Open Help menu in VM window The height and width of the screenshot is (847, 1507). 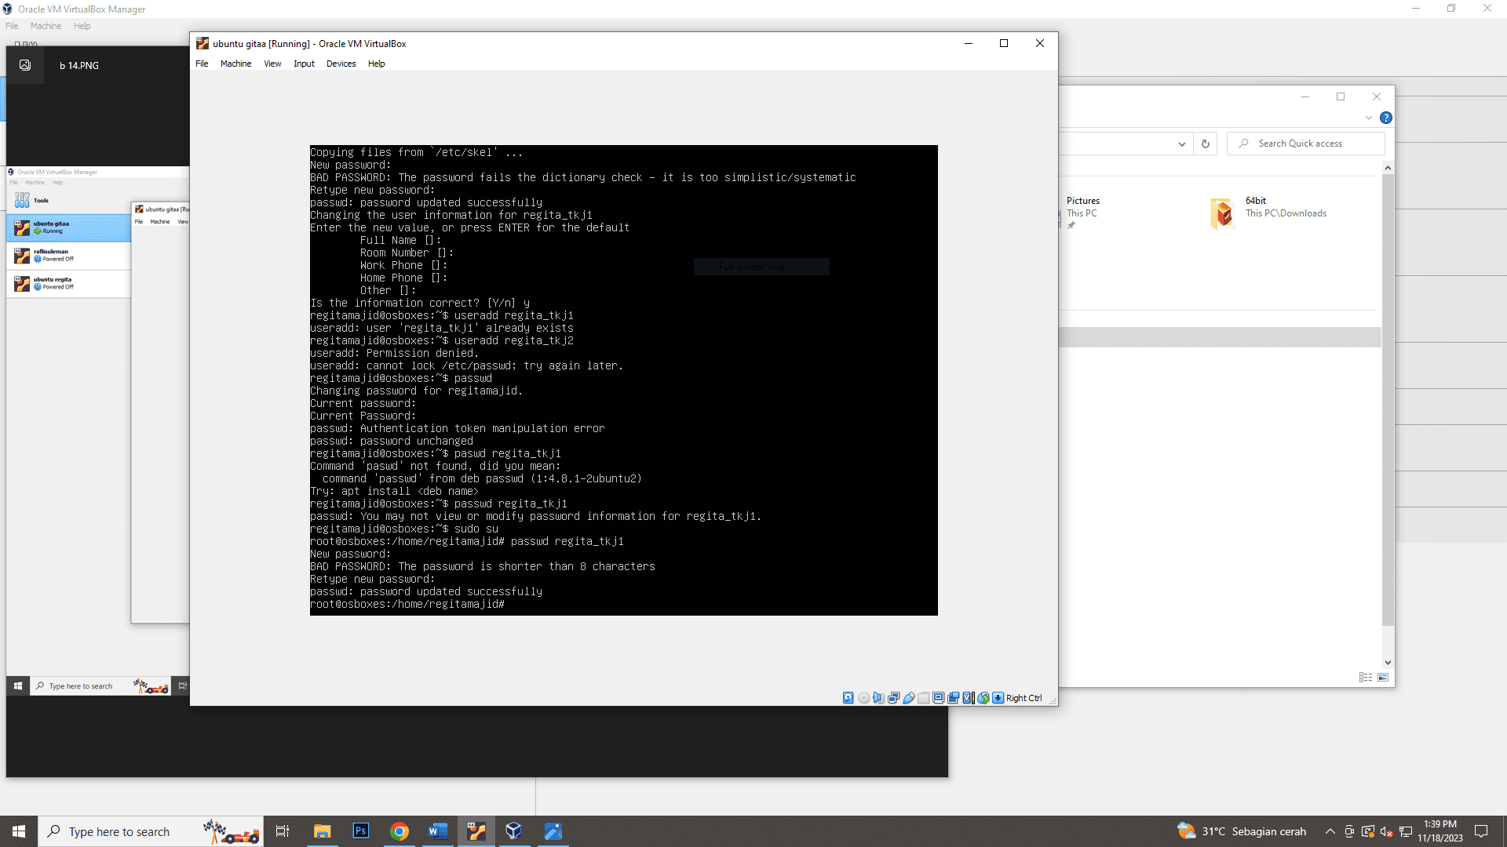pyautogui.click(x=377, y=64)
